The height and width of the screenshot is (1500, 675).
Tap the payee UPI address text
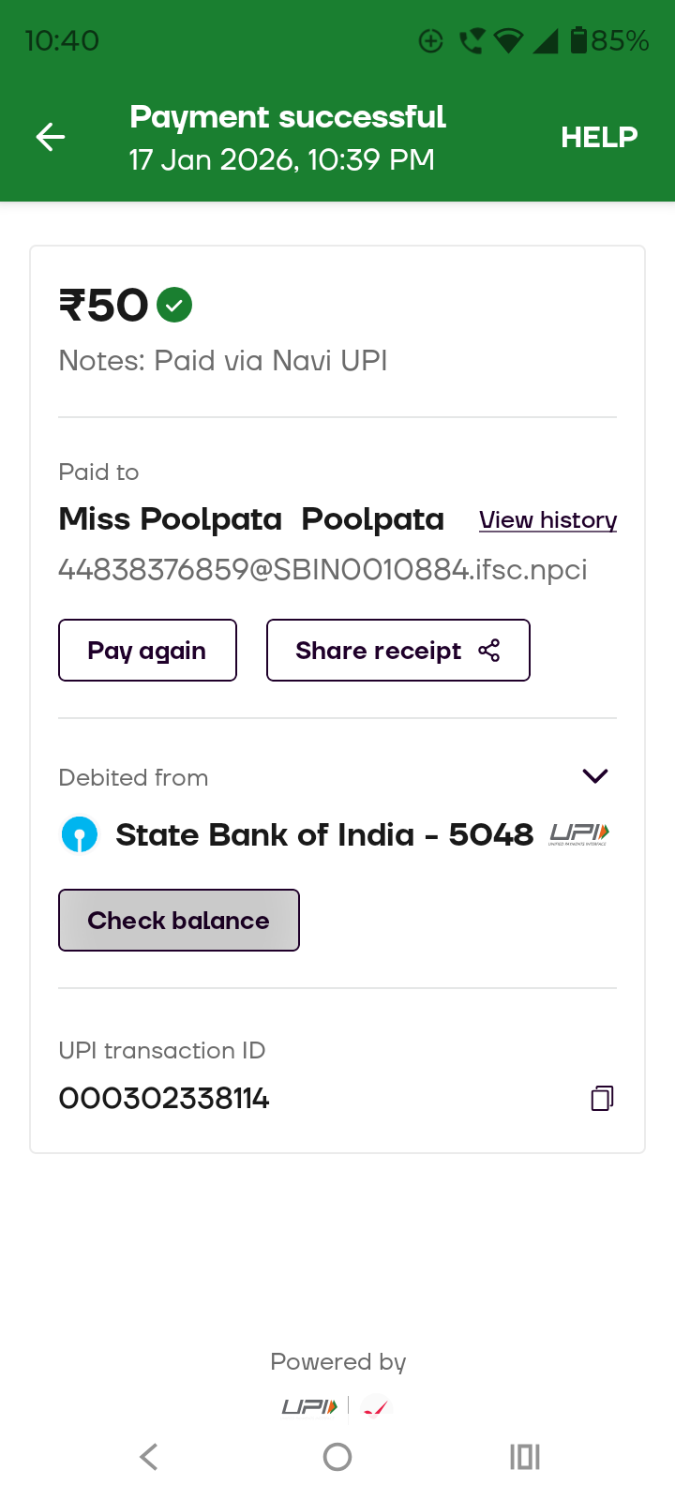[x=322, y=569]
